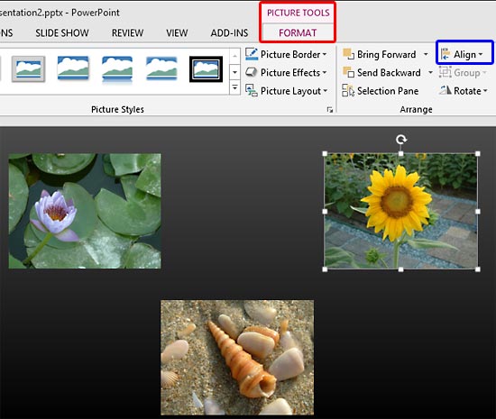Click the Rotate objects icon
Viewport: 496px width, 419px height.
tap(445, 91)
